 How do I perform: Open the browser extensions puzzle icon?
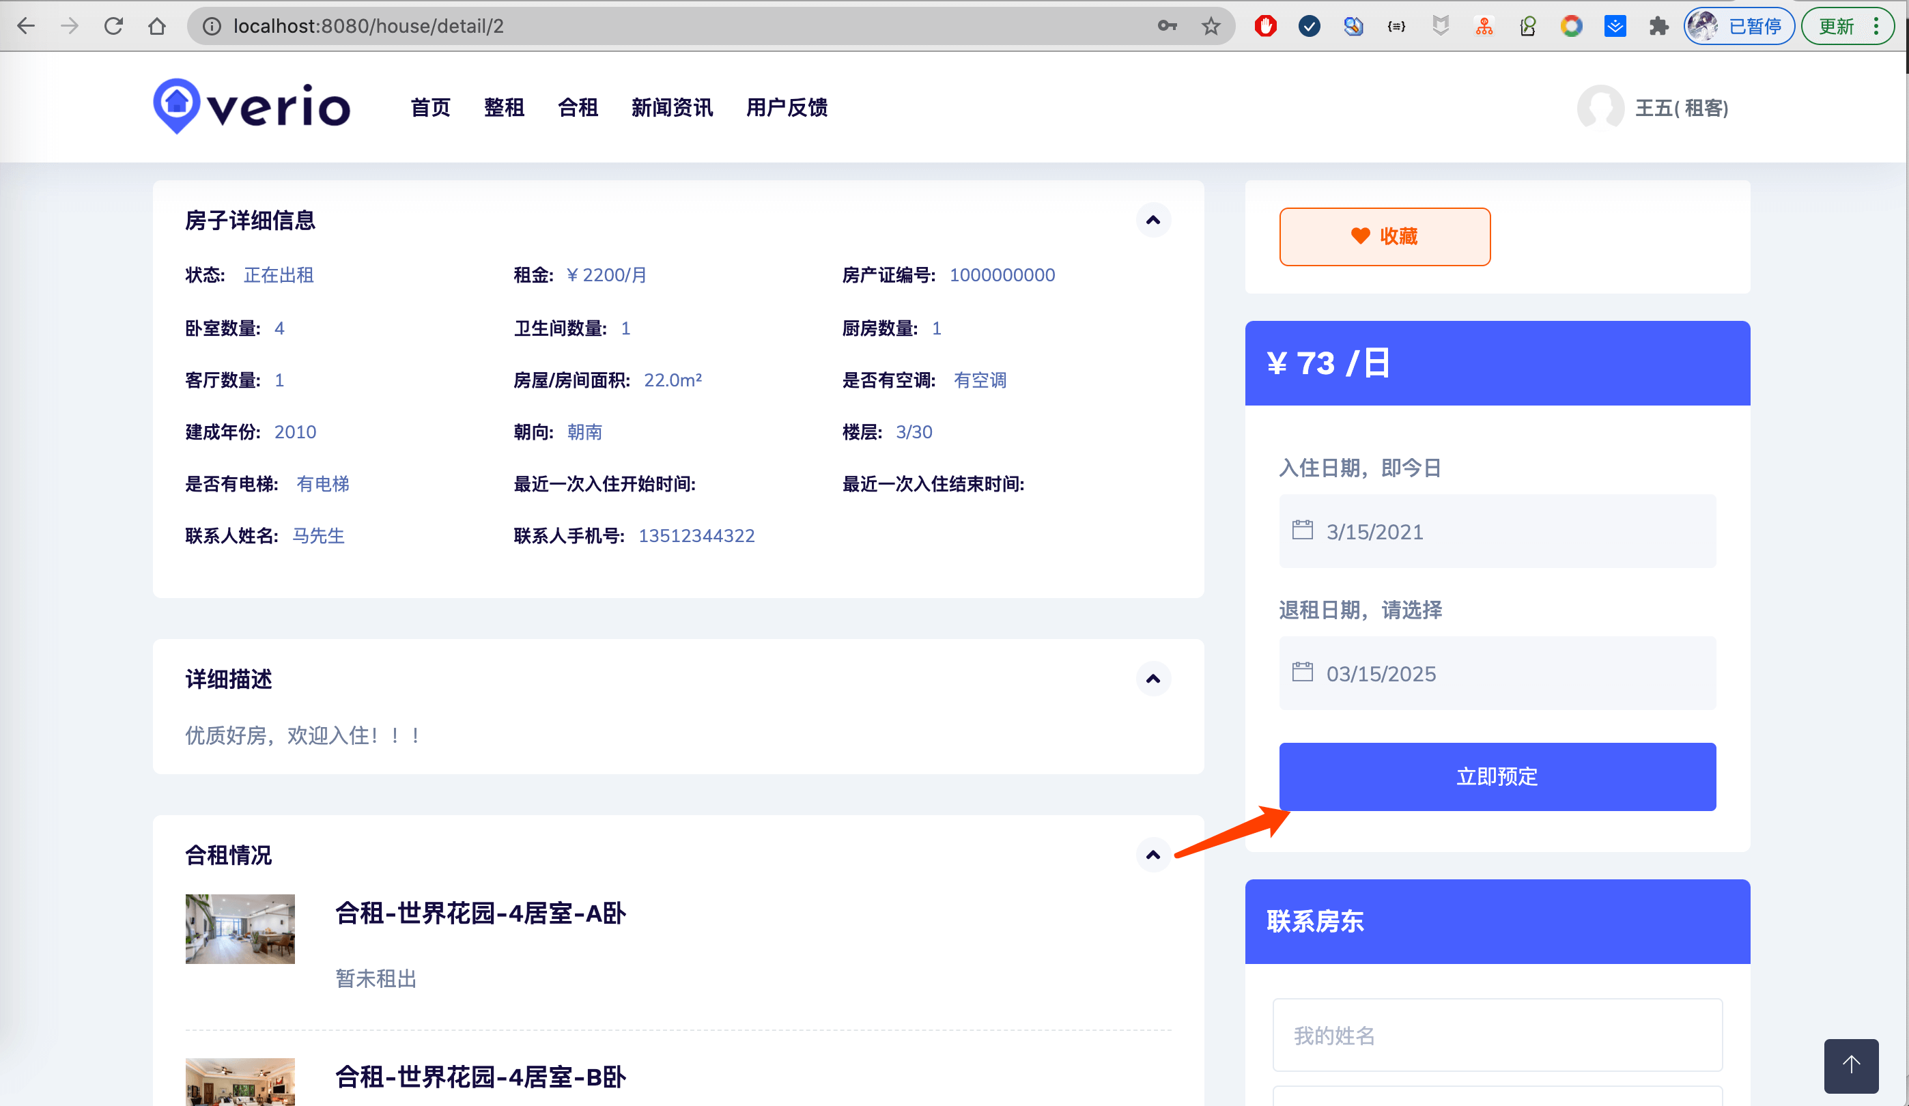tap(1658, 26)
